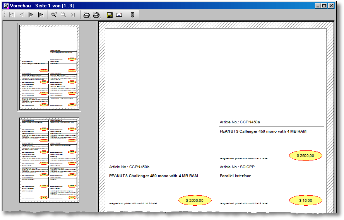Image resolution: width=344 pixels, height=220 pixels.
Task: Click the PEANUTS Challenger 450 description
Action: (x=154, y=176)
